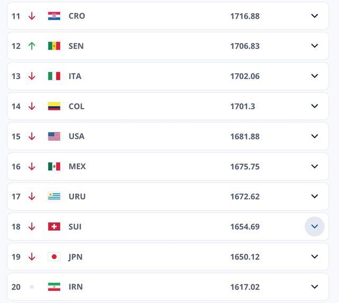Click the Colombia flag icon

(x=54, y=106)
